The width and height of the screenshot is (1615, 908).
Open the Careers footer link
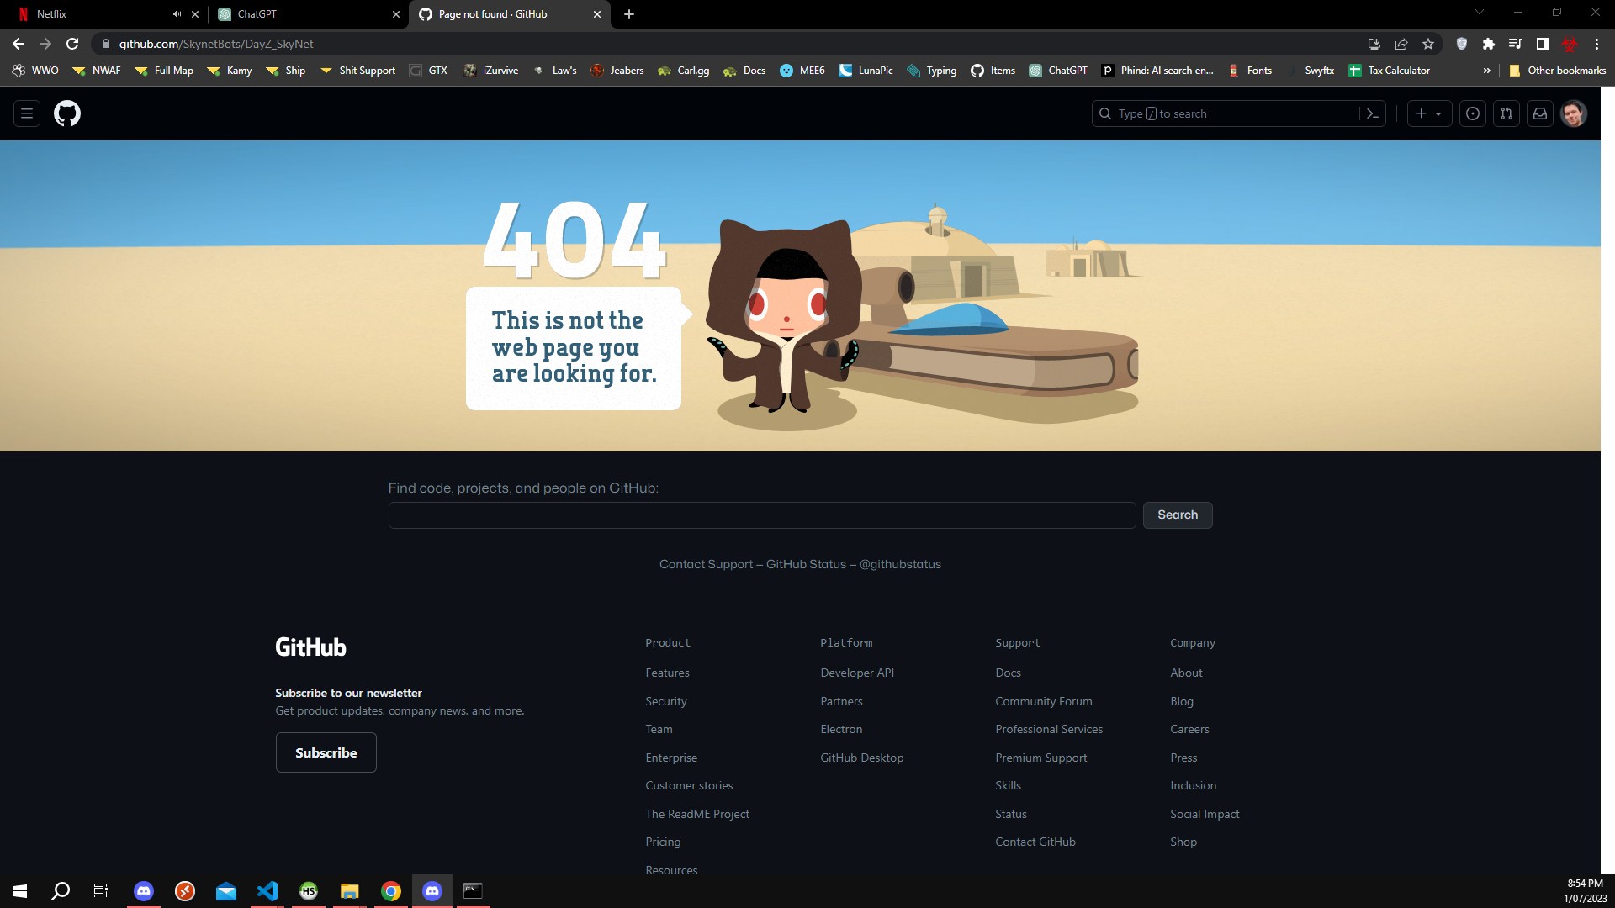(1189, 729)
